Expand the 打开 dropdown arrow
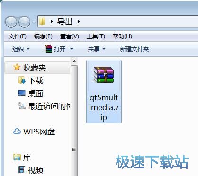Image resolution: width=198 pixels, height=176 pixels. click(x=72, y=49)
